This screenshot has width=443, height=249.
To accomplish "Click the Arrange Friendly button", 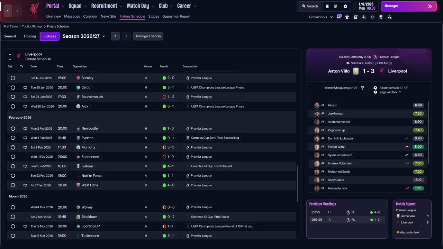I will 148,36.
